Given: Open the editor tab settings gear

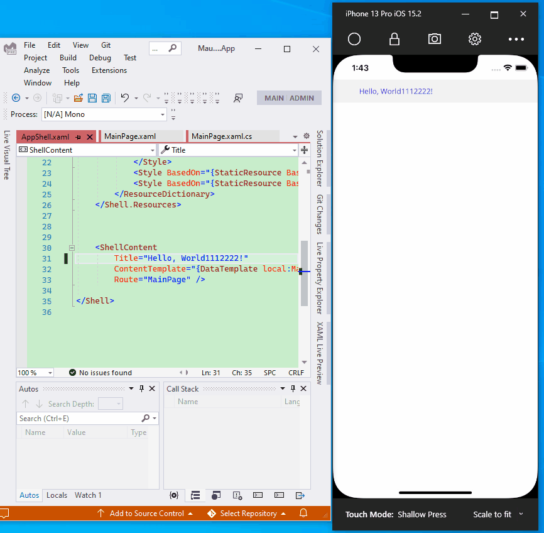Looking at the screenshot, I should pos(307,136).
